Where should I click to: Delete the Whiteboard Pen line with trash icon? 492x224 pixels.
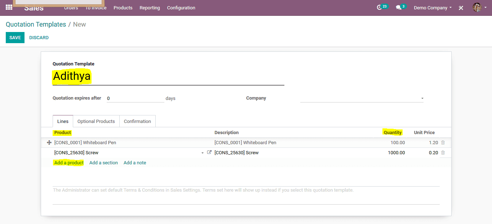(443, 143)
